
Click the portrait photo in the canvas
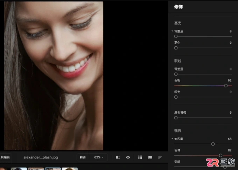54,76
